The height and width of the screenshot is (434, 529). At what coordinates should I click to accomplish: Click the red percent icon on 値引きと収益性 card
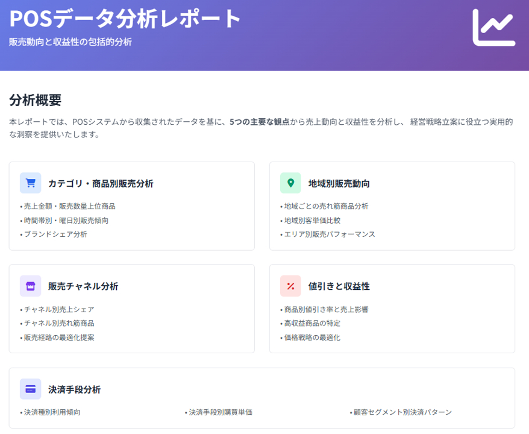(x=292, y=286)
